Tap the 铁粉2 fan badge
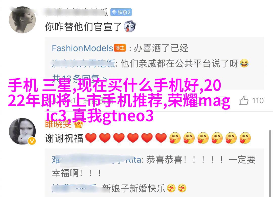Screen dimensions: 273x197 pyautogui.click(x=121, y=12)
